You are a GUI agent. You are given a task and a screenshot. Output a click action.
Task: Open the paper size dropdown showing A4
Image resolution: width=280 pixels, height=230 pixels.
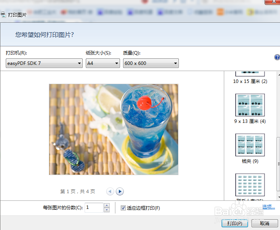103,63
